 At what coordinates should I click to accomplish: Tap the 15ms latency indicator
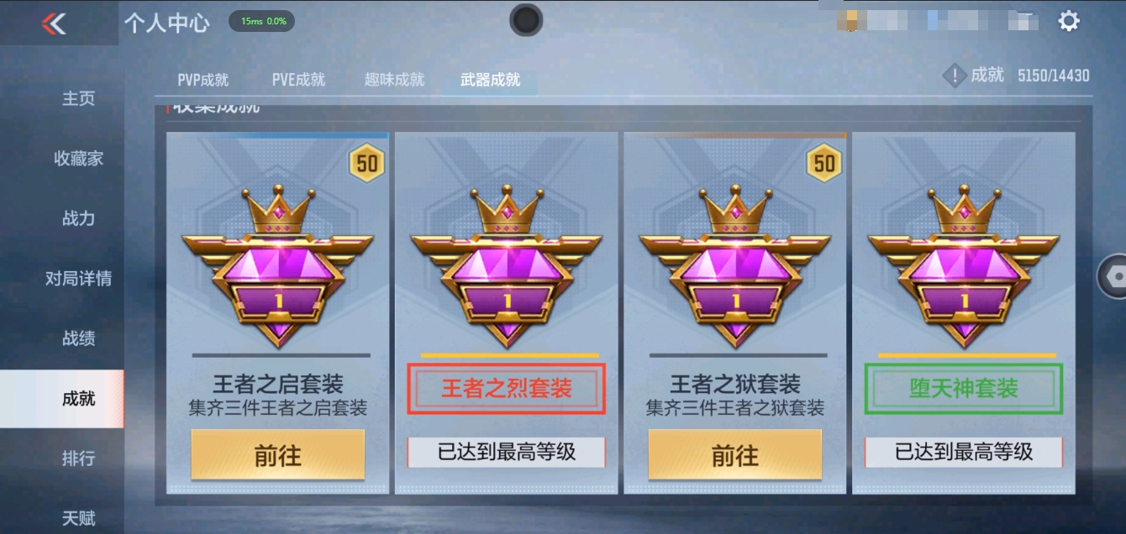[262, 21]
